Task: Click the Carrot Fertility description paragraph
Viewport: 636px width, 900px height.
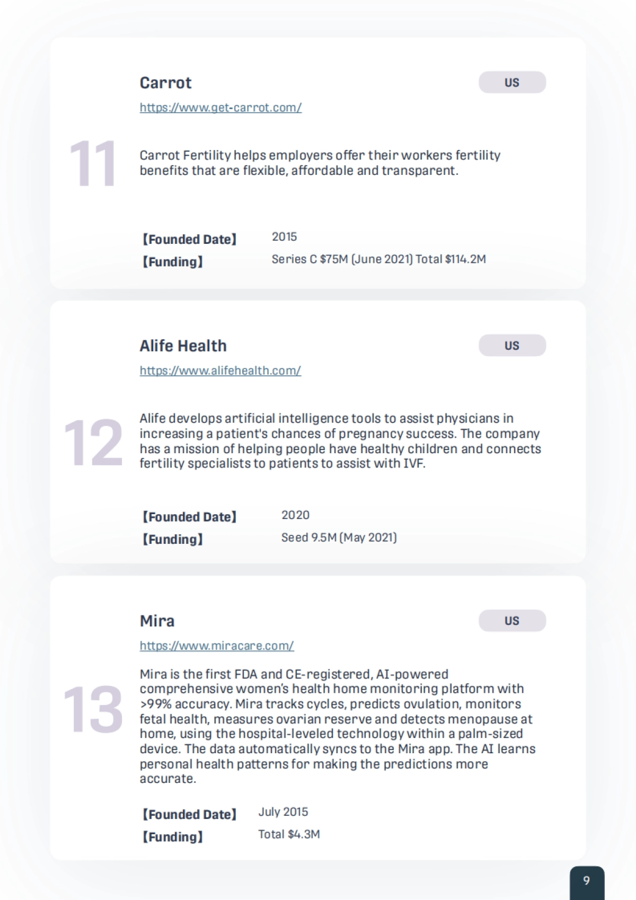Action: [x=320, y=163]
